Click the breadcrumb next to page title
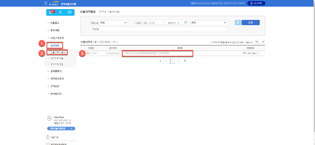This screenshot has width=315, height=145. pyautogui.click(x=110, y=12)
